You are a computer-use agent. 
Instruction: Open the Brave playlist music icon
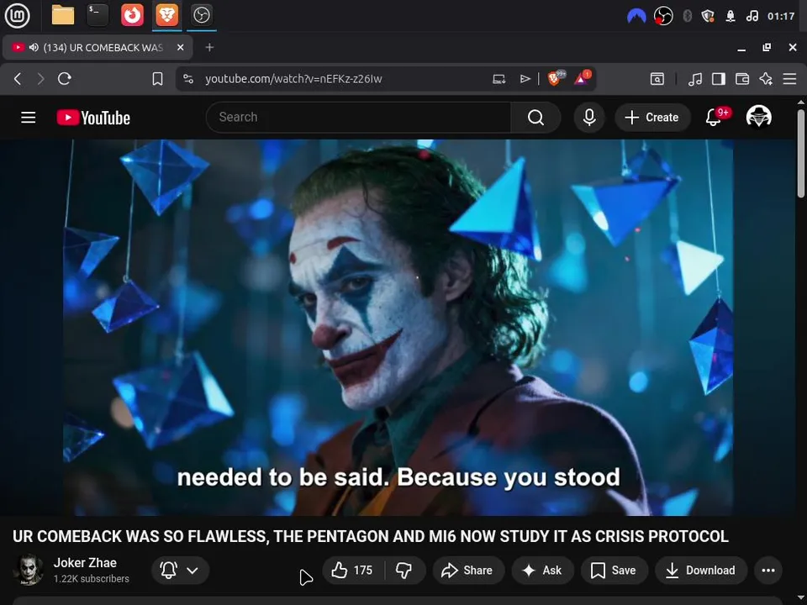click(695, 79)
